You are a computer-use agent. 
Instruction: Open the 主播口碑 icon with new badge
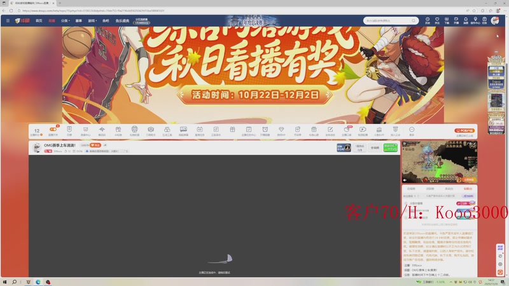click(346, 131)
